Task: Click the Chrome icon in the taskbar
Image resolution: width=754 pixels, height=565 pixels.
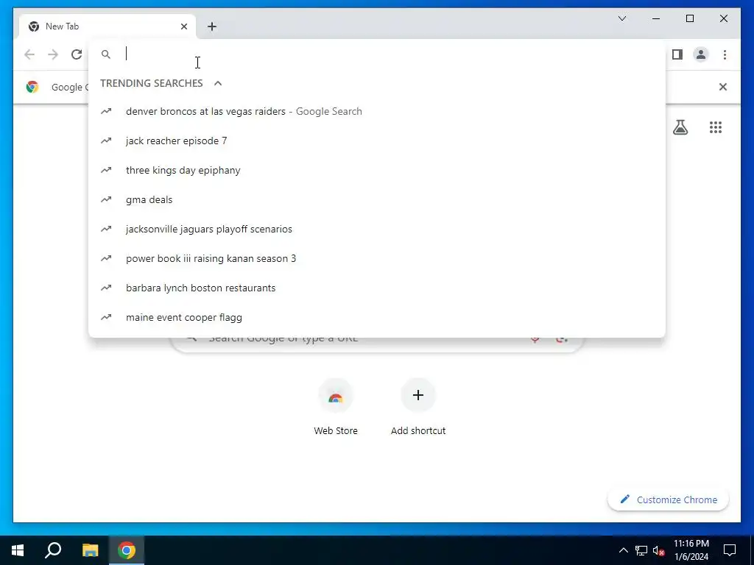Action: [127, 550]
